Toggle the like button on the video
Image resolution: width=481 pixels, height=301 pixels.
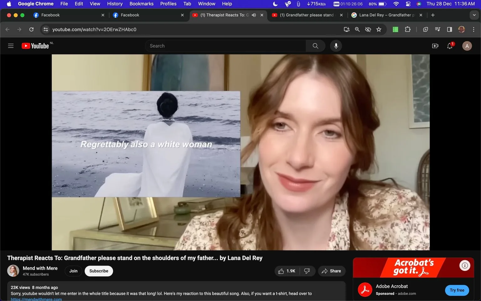(286, 271)
